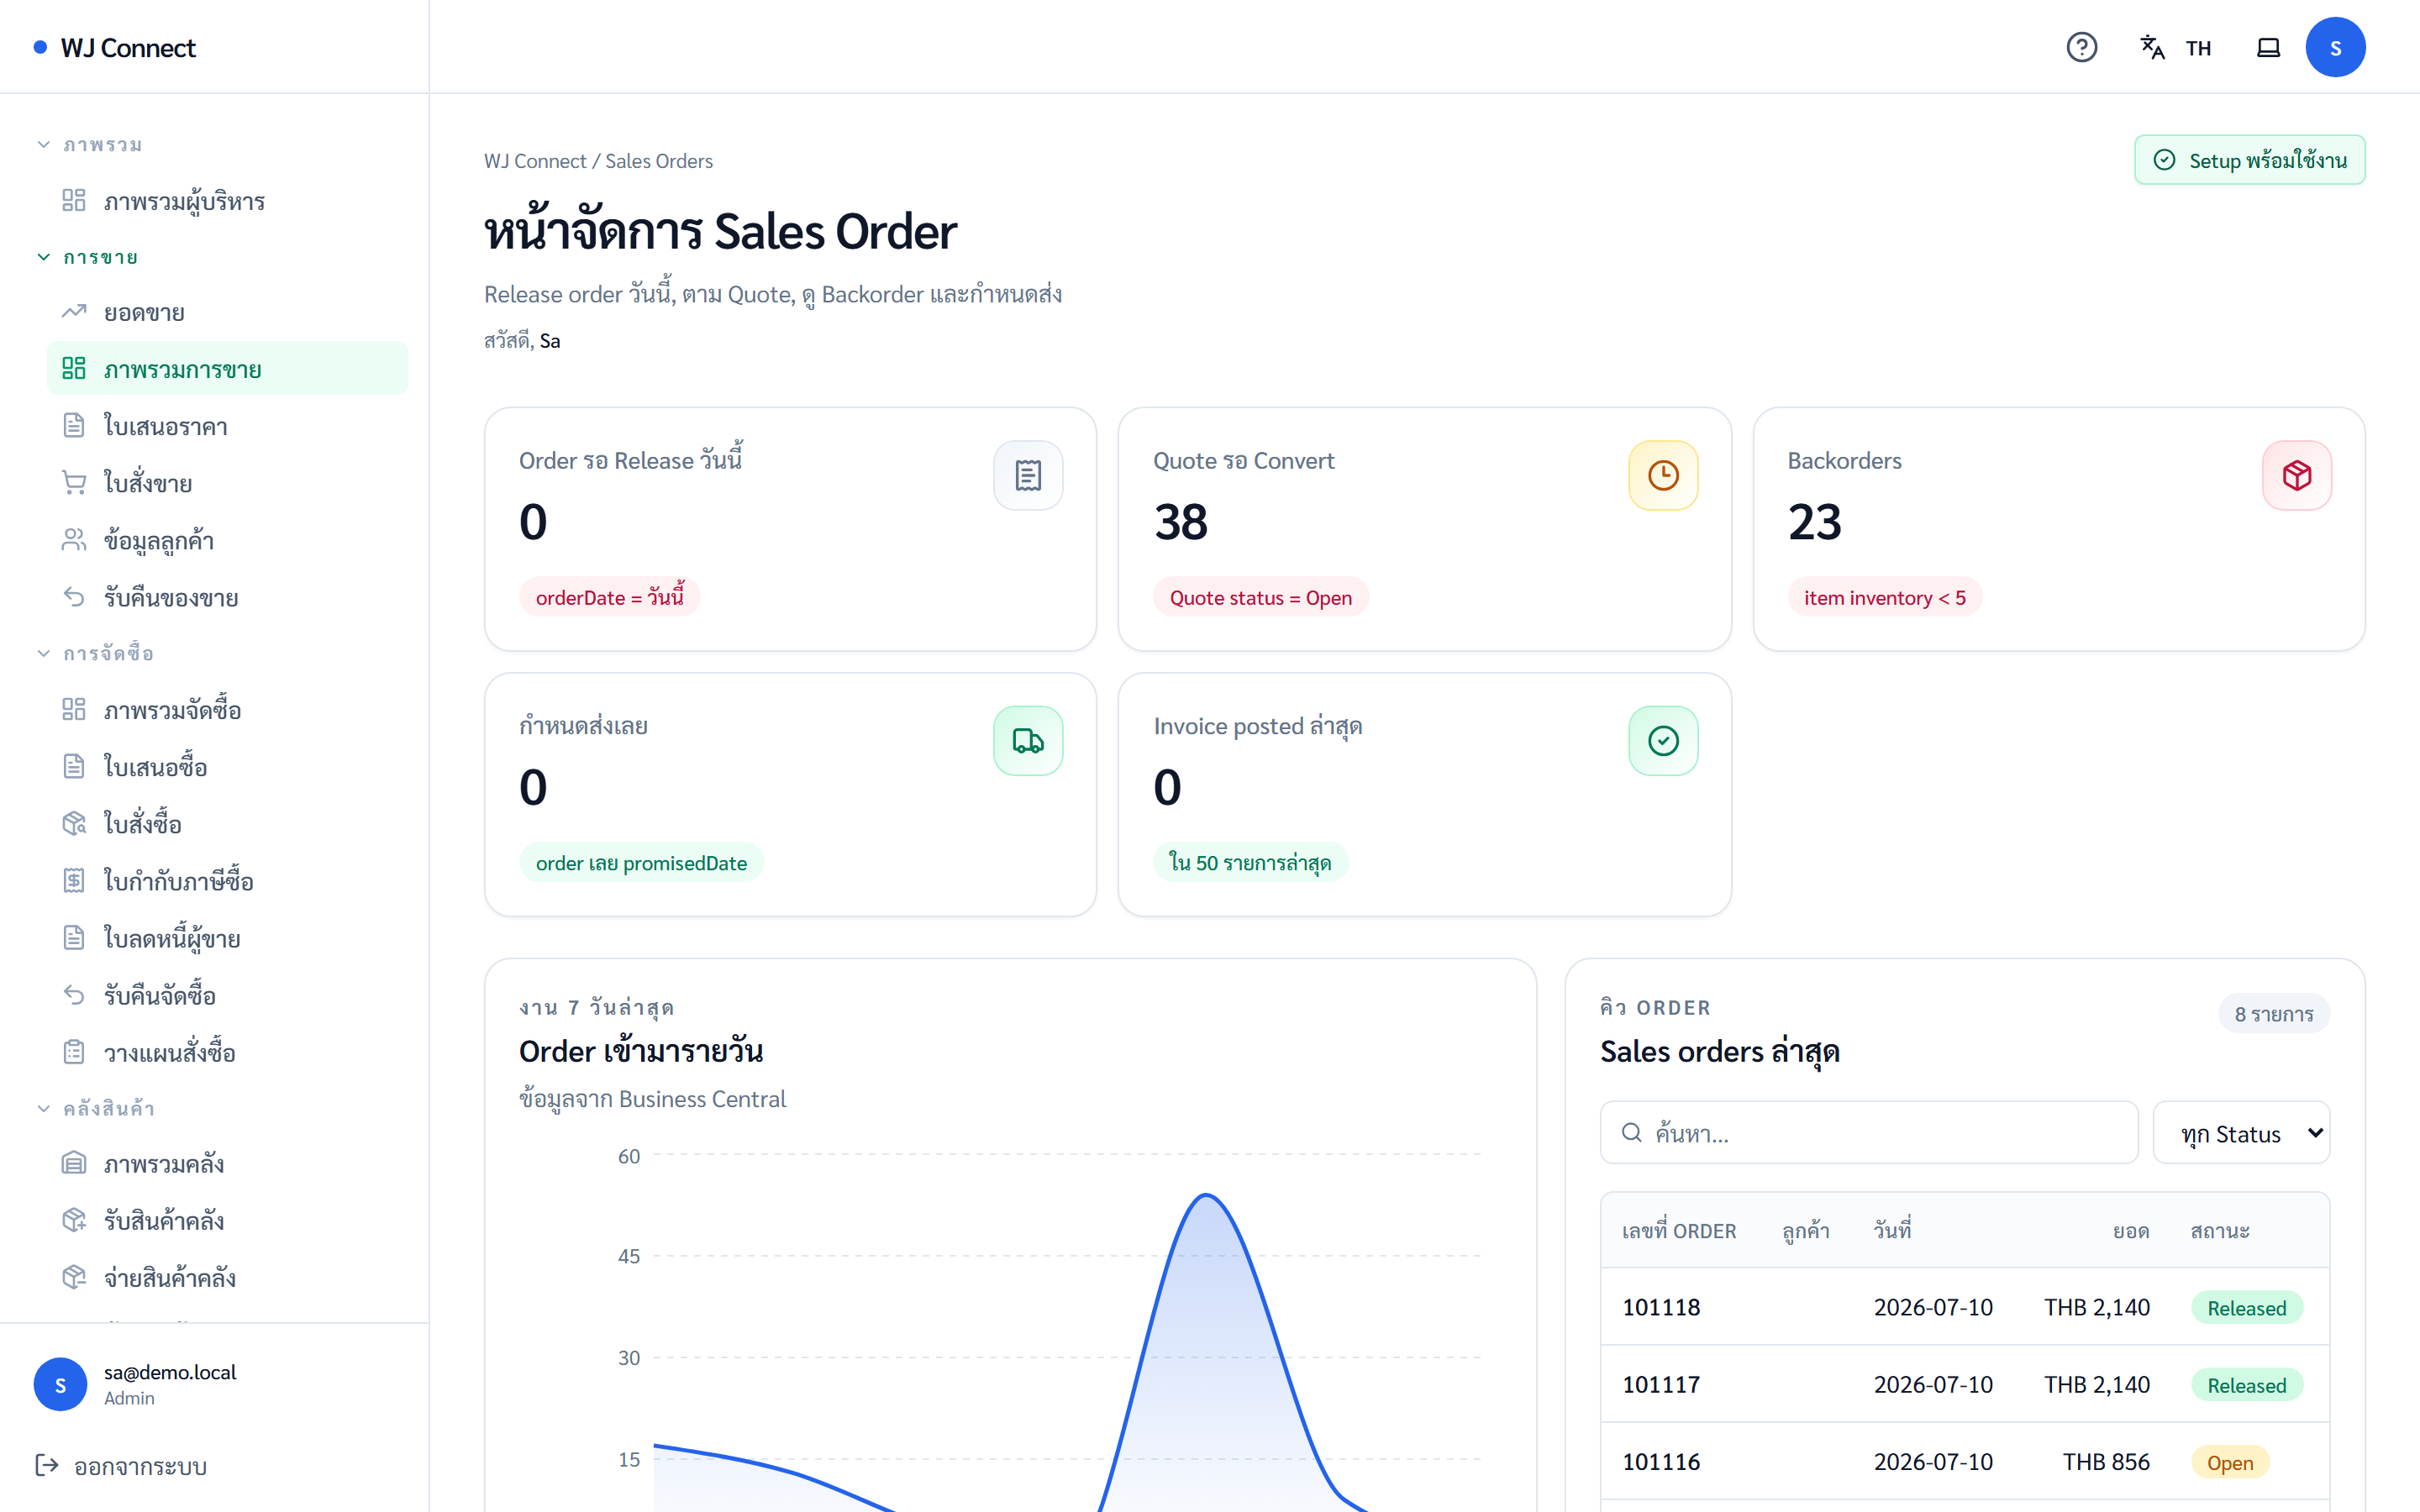The width and height of the screenshot is (2420, 1512).
Task: Go to รับสินค้าคลัง in sidebar
Action: [x=227, y=1220]
